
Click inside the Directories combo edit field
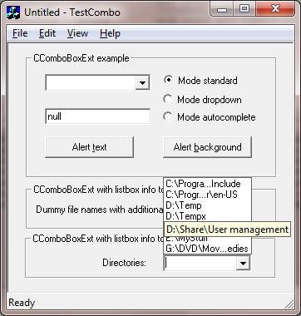click(200, 263)
